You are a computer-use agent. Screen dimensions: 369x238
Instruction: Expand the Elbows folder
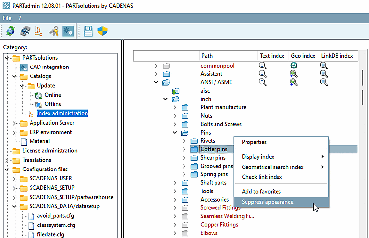175,233
